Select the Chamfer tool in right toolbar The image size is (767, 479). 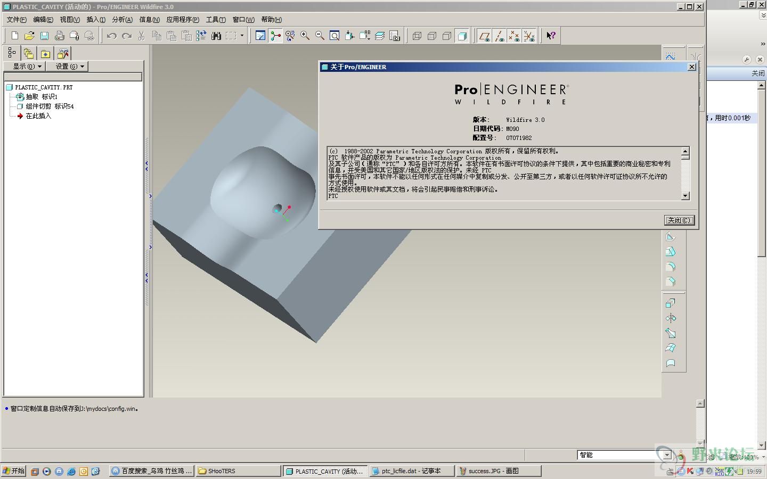pyautogui.click(x=671, y=282)
